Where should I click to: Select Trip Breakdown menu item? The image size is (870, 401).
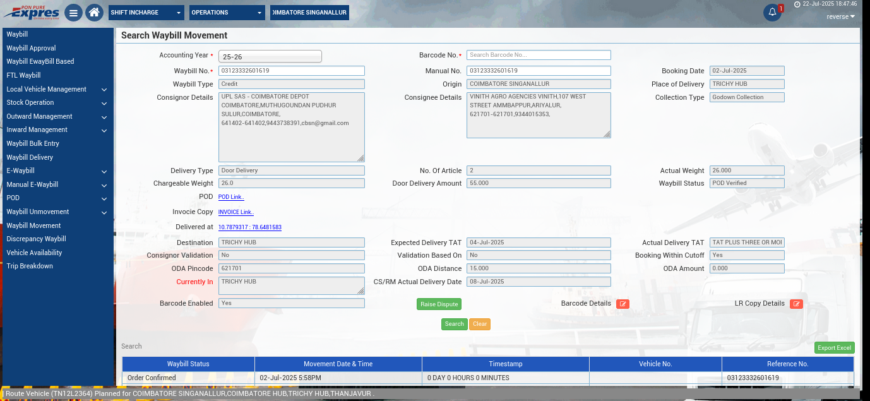coord(30,266)
